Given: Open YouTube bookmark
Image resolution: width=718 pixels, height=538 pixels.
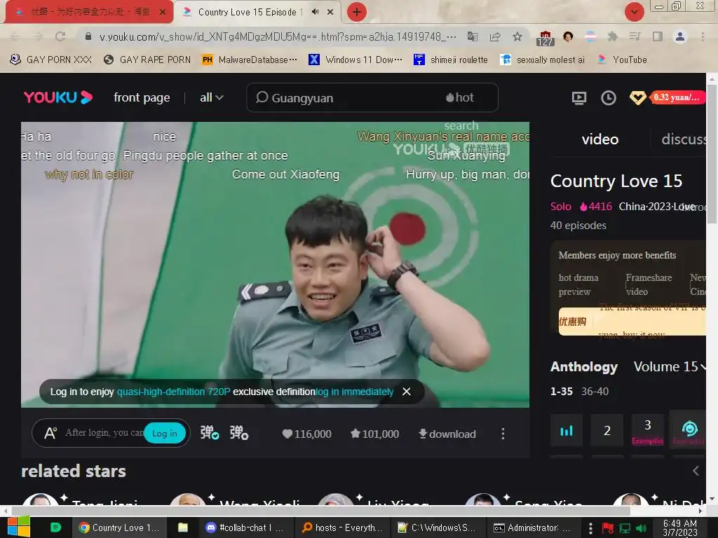Looking at the screenshot, I should pos(623,60).
